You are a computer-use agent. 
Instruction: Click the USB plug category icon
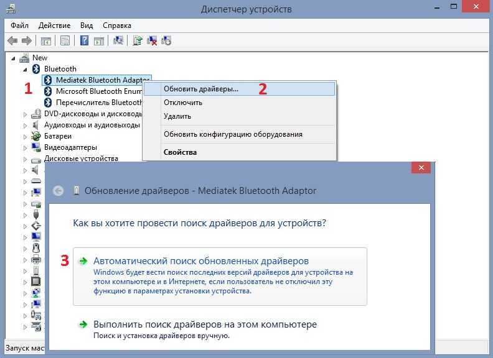tap(36, 214)
